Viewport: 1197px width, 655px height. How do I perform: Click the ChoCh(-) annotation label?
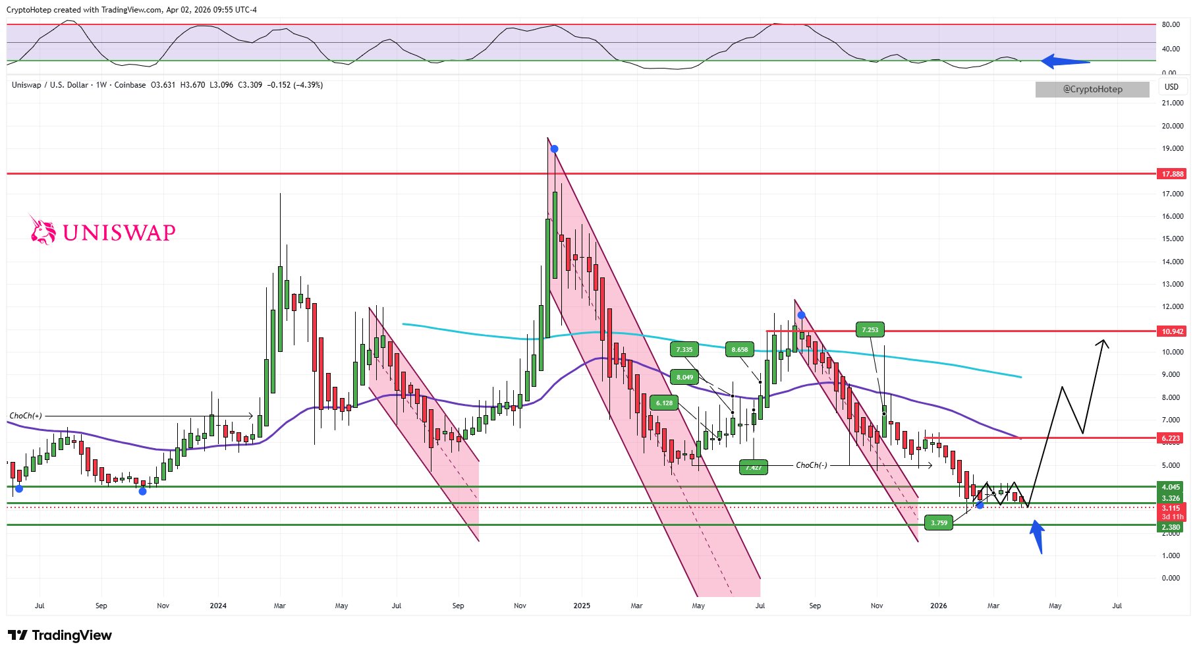pos(812,465)
